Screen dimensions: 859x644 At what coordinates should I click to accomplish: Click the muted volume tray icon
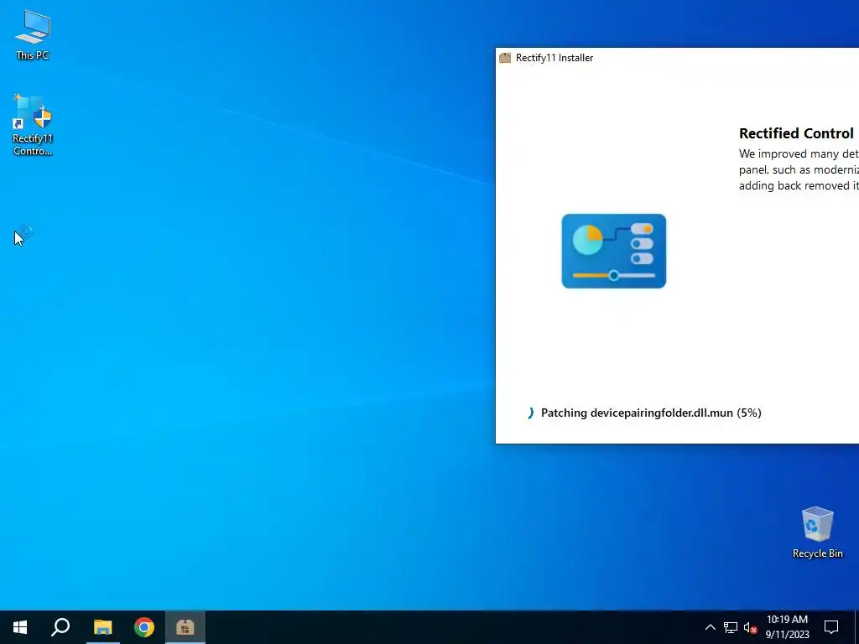[751, 627]
